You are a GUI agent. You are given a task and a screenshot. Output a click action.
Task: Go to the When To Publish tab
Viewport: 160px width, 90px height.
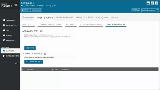click(84, 17)
